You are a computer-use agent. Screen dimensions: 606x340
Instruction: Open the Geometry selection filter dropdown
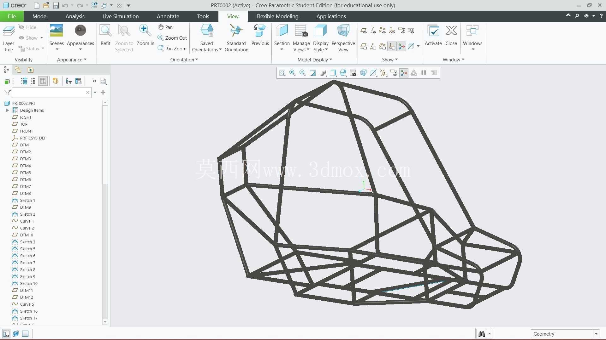pos(596,334)
